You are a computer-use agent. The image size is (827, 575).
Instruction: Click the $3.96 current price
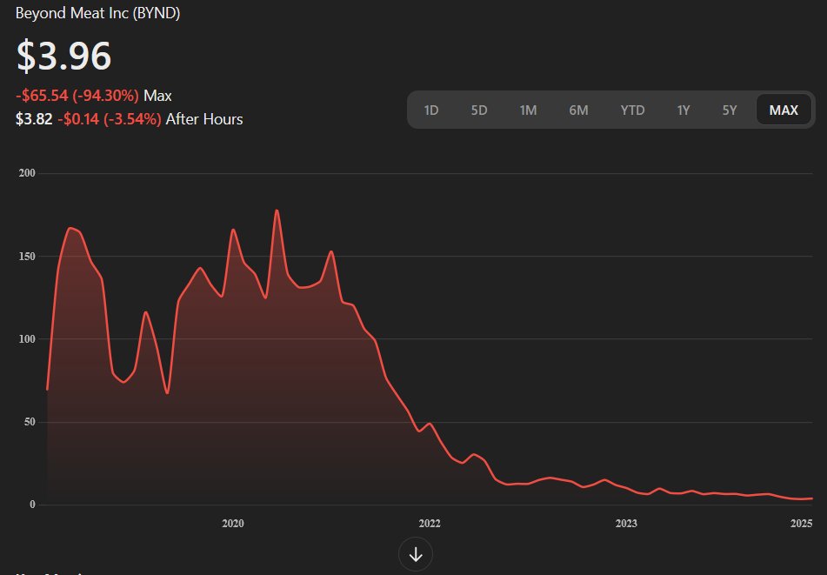63,56
